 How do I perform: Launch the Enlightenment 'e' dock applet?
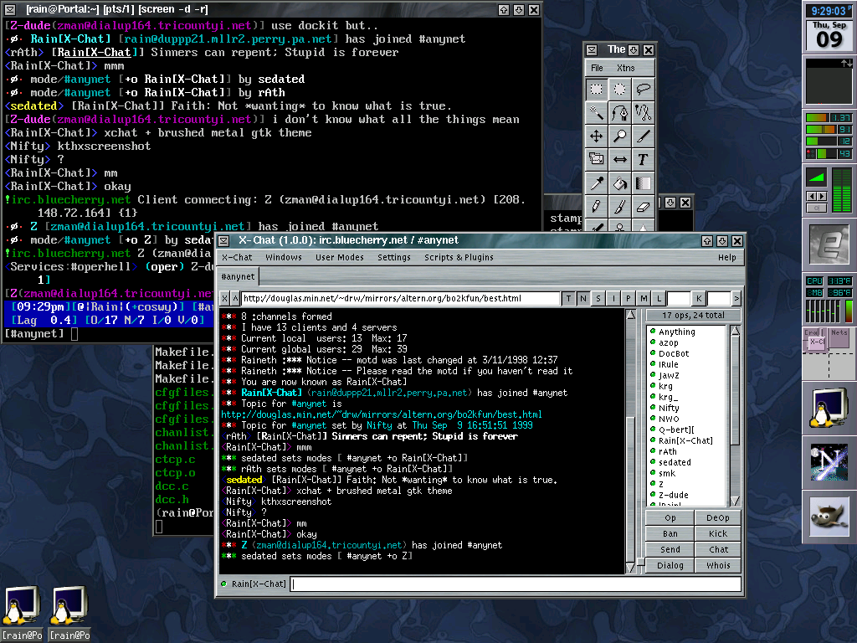pos(829,244)
